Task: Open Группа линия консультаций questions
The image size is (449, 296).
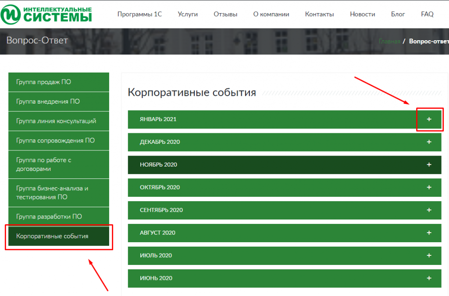Action: click(x=58, y=121)
